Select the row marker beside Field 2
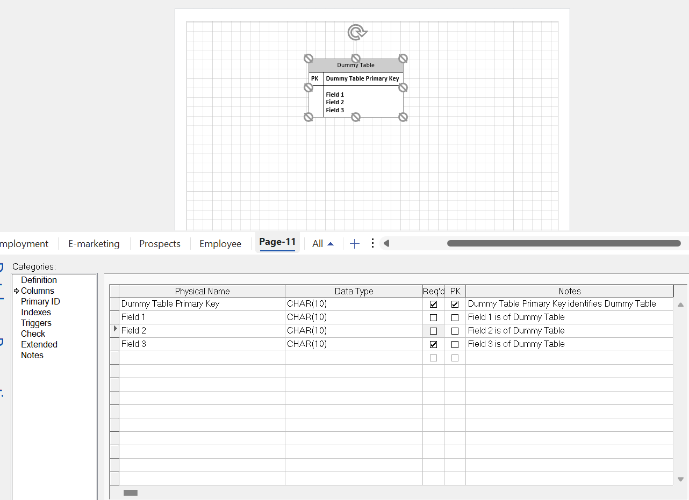This screenshot has height=500, width=689. pos(114,331)
